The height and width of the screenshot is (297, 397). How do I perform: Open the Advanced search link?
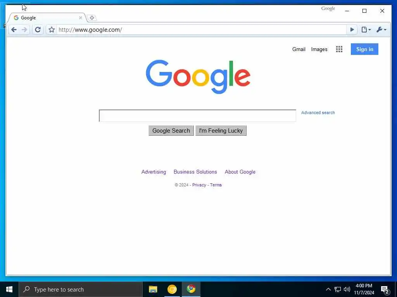point(318,113)
